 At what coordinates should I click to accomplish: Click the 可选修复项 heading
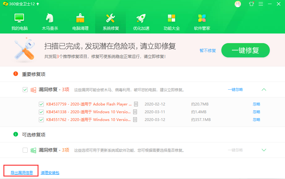[x=34, y=135]
